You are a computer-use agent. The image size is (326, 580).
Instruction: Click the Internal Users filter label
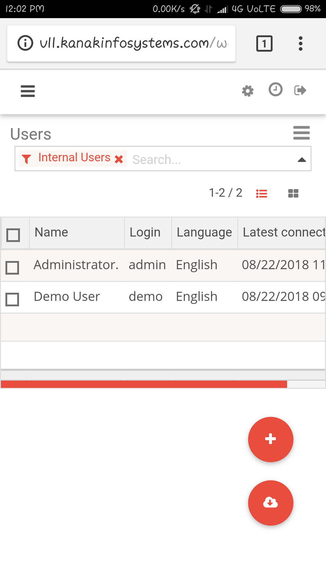[74, 157]
